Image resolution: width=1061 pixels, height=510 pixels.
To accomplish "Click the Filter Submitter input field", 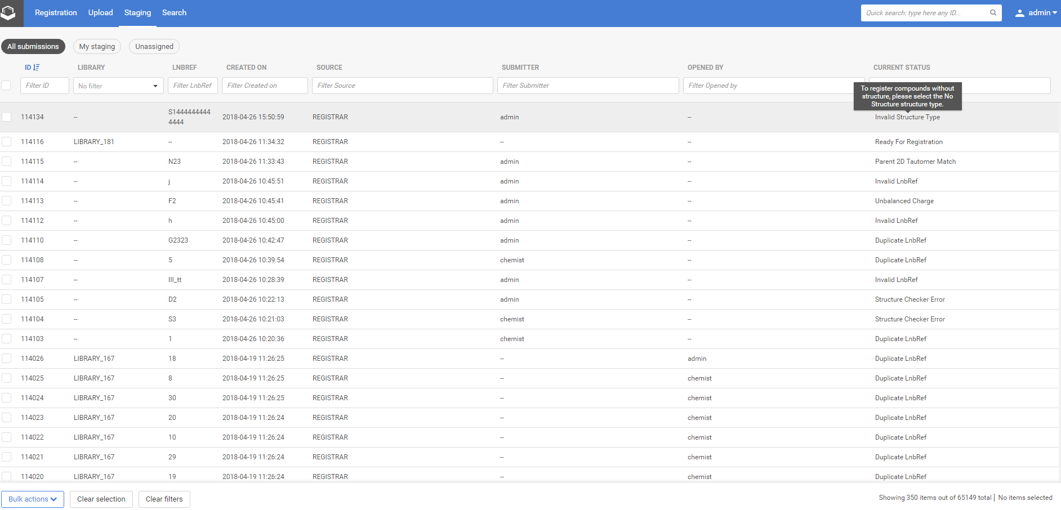I will click(587, 86).
